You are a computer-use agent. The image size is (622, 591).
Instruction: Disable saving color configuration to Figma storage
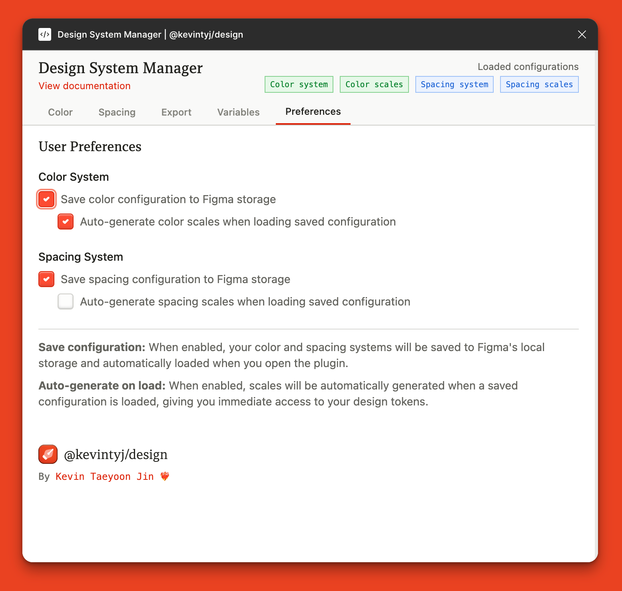[46, 199]
